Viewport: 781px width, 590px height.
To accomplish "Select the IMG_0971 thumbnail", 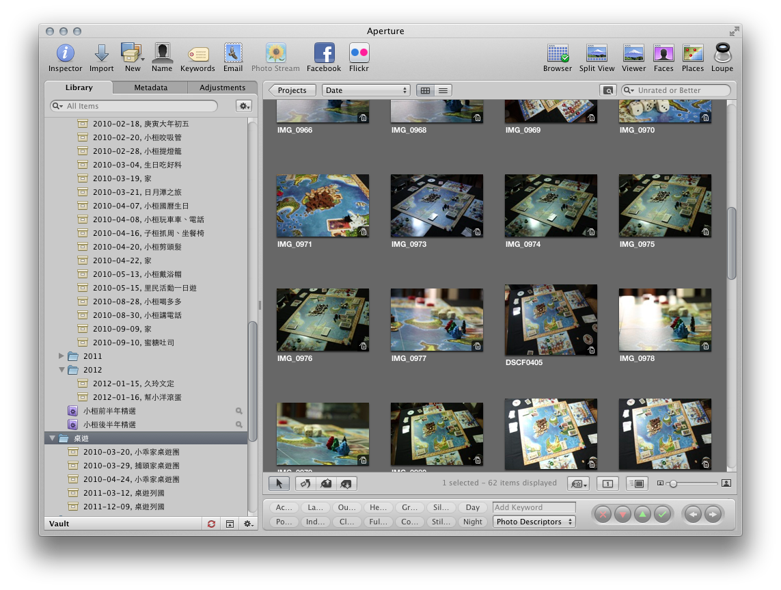I will [323, 206].
